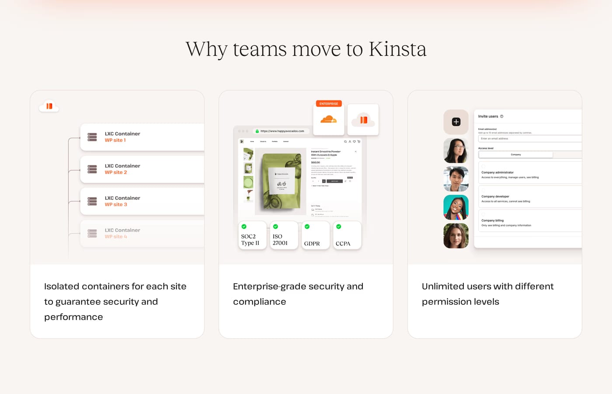
Task: Click 'Isolated containers for each site' card caption
Action: tap(115, 302)
